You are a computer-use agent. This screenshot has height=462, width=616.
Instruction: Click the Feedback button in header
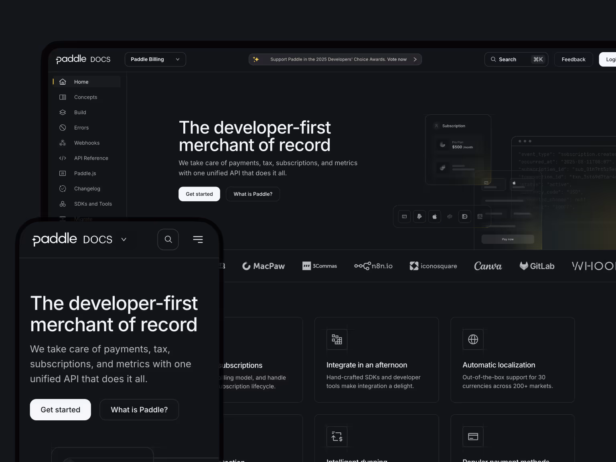[573, 59]
